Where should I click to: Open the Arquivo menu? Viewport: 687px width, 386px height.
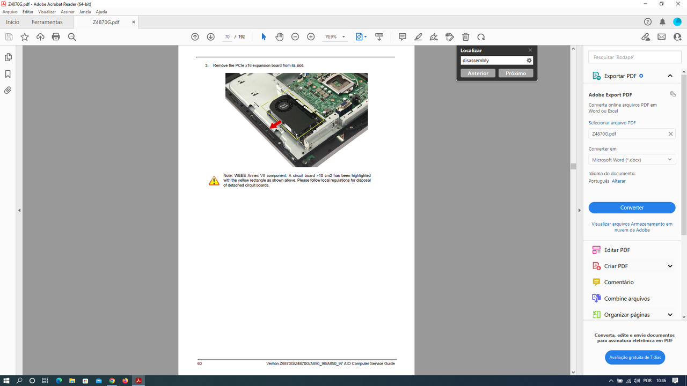pyautogui.click(x=10, y=11)
